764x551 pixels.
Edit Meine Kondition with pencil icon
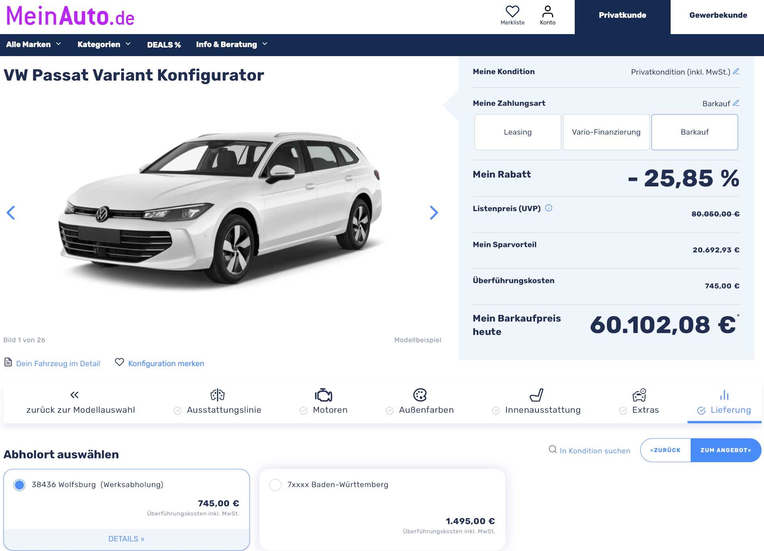736,71
